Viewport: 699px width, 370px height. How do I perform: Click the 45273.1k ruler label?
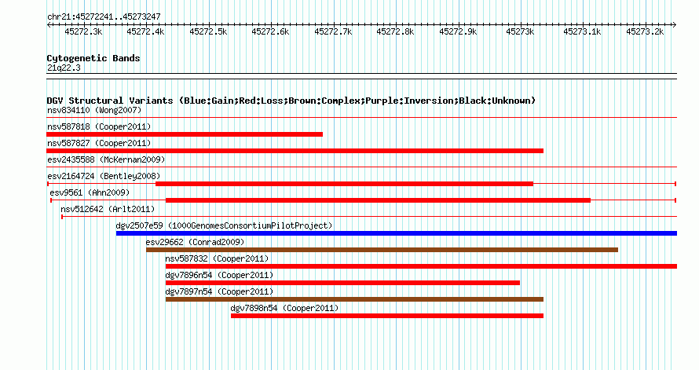pyautogui.click(x=582, y=31)
